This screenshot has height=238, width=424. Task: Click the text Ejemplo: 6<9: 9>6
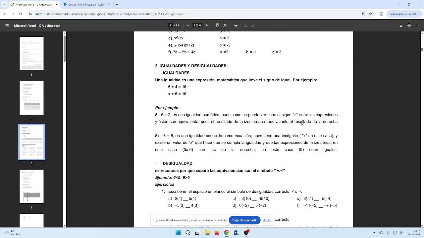tap(172, 178)
